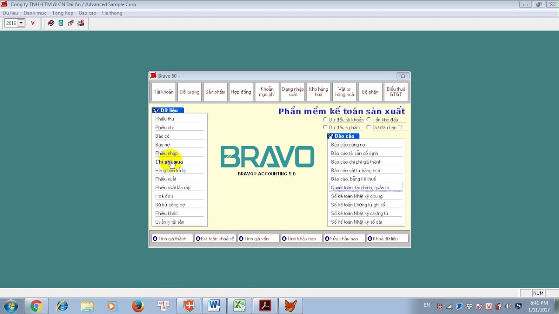
Task: Open Google Chrome from the taskbar
Action: pyautogui.click(x=36, y=306)
